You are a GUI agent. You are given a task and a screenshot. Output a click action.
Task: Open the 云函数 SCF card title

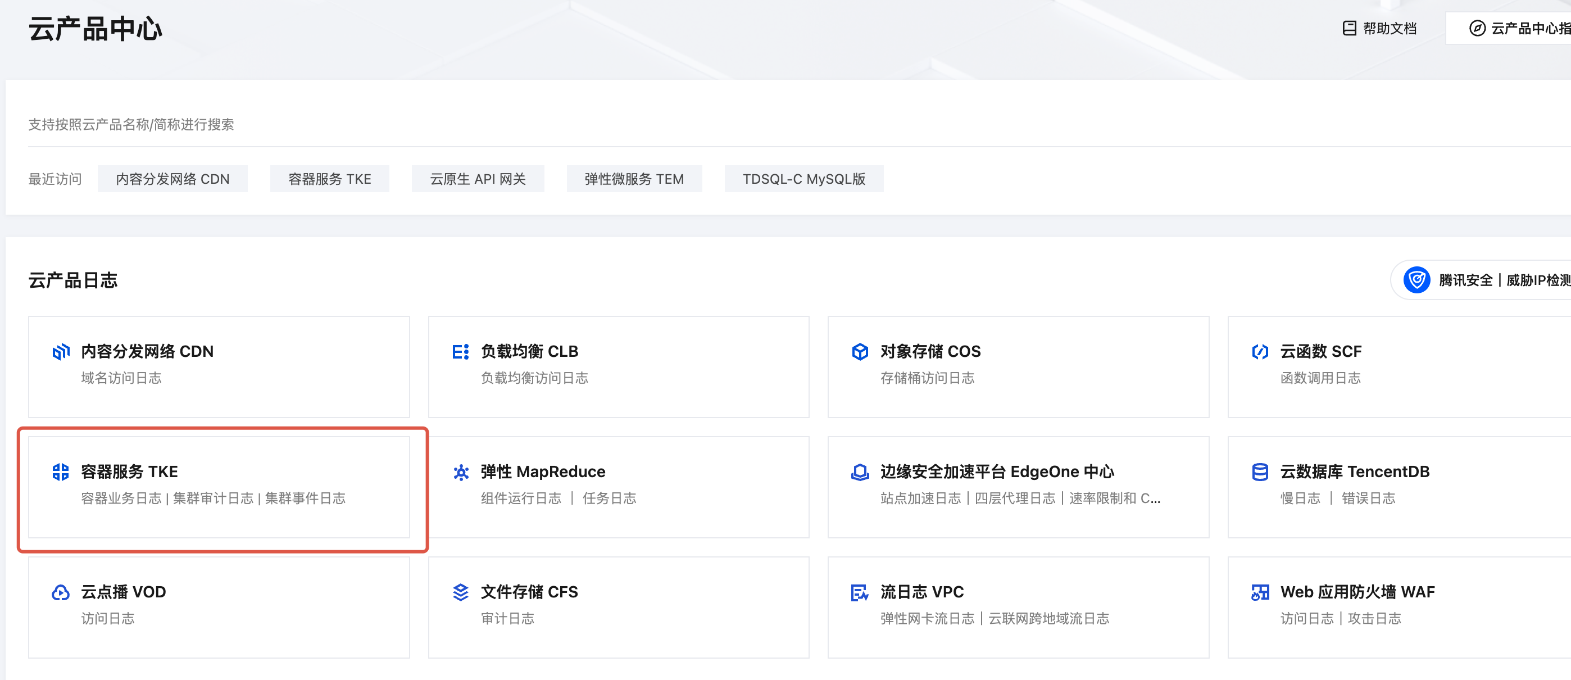(x=1320, y=351)
